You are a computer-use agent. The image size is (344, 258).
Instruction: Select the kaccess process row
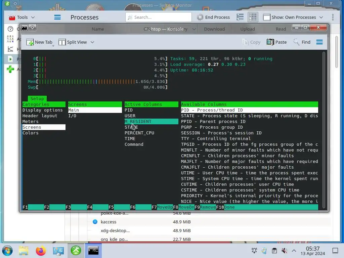(x=198, y=222)
